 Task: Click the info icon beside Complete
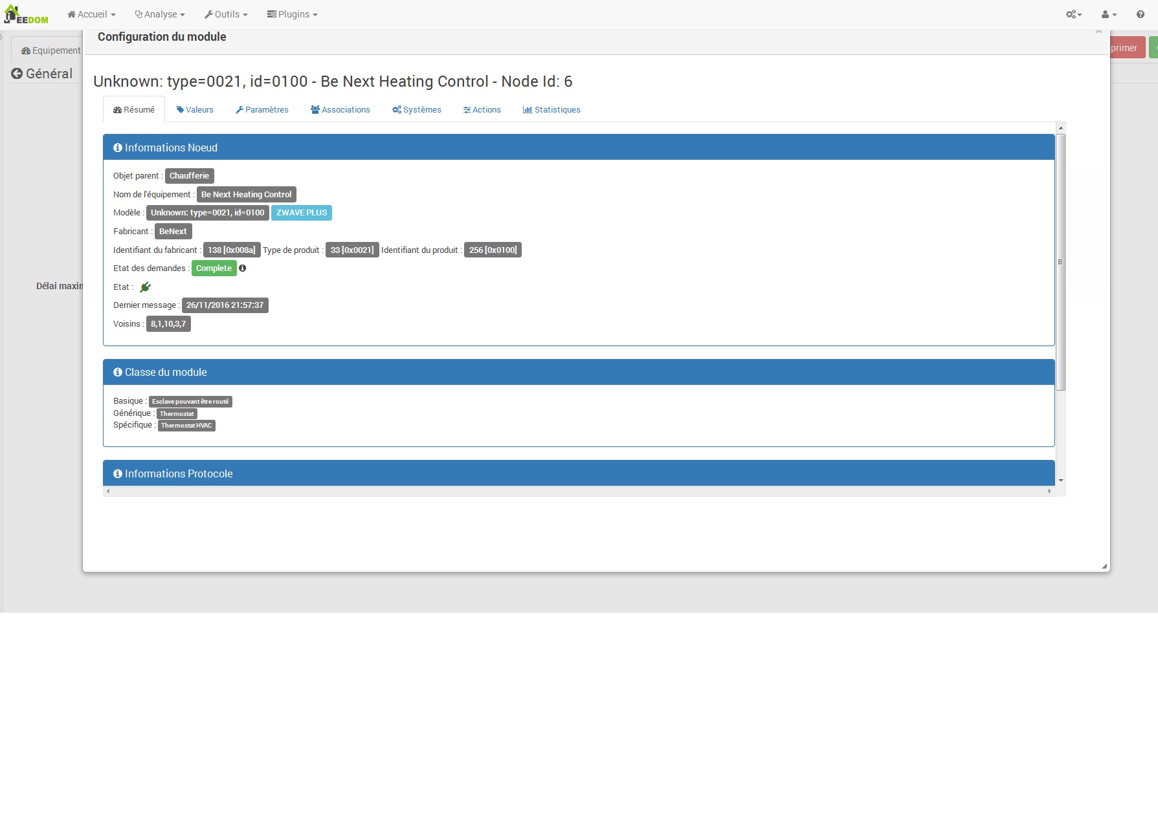click(243, 268)
